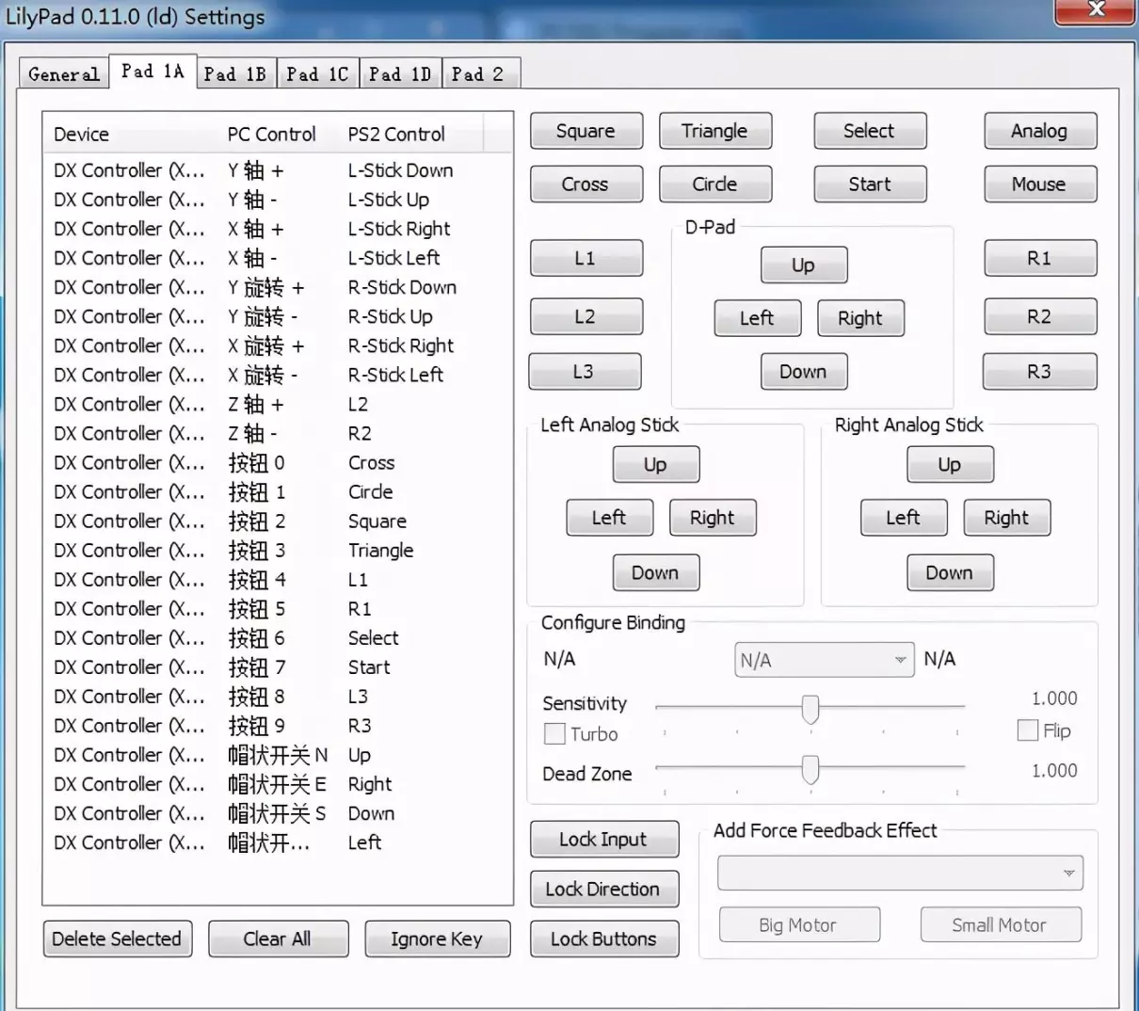Click the R3 button
This screenshot has height=1011, width=1139.
click(x=1039, y=372)
